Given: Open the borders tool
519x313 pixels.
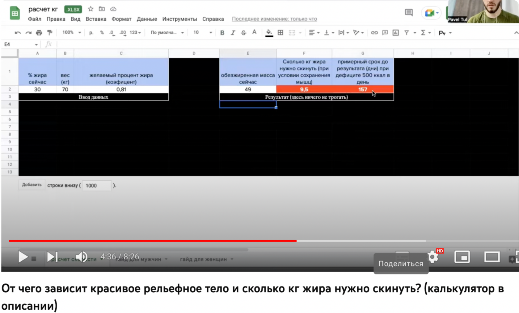Looking at the screenshot, I should point(281,33).
